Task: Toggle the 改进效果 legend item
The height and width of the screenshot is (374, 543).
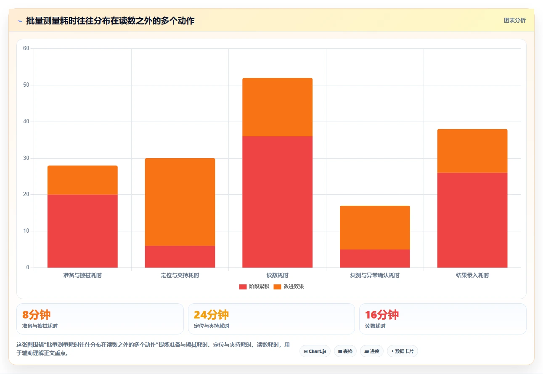Action: coord(289,286)
